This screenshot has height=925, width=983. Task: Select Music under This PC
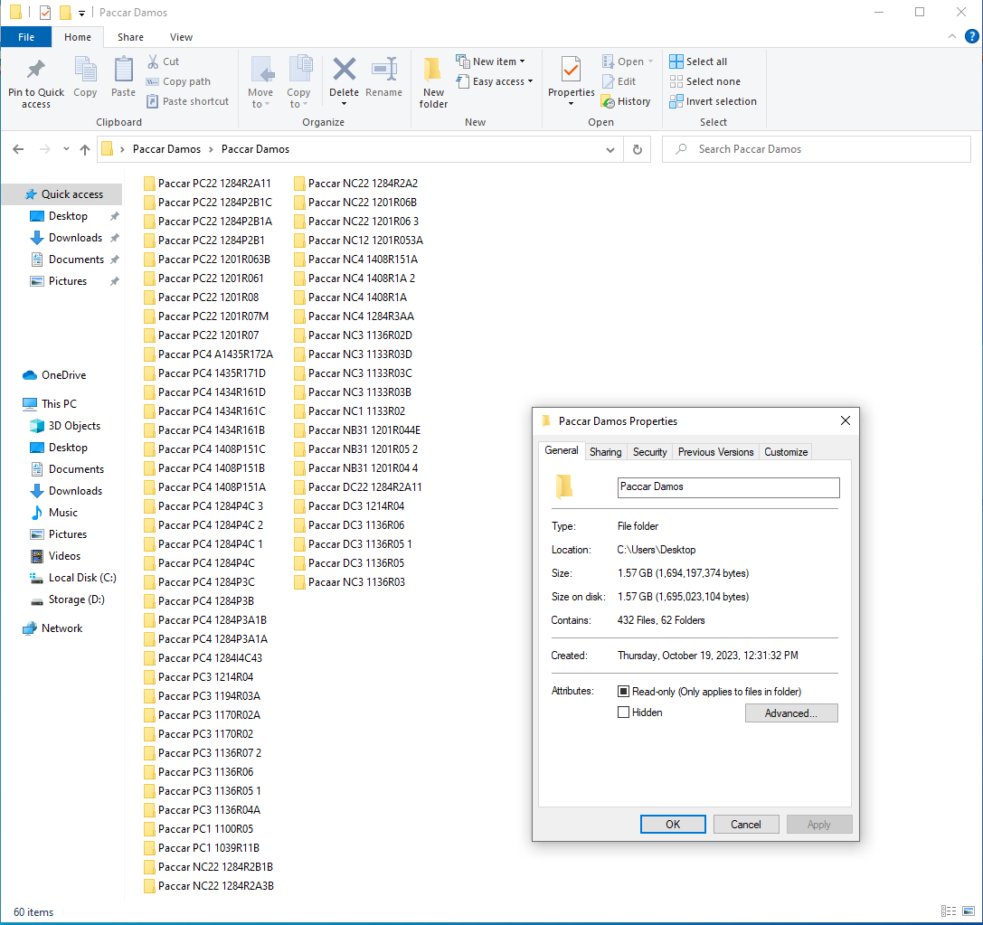pos(54,513)
